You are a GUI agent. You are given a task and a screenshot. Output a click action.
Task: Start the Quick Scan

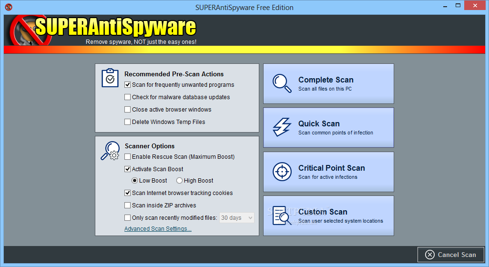point(328,128)
